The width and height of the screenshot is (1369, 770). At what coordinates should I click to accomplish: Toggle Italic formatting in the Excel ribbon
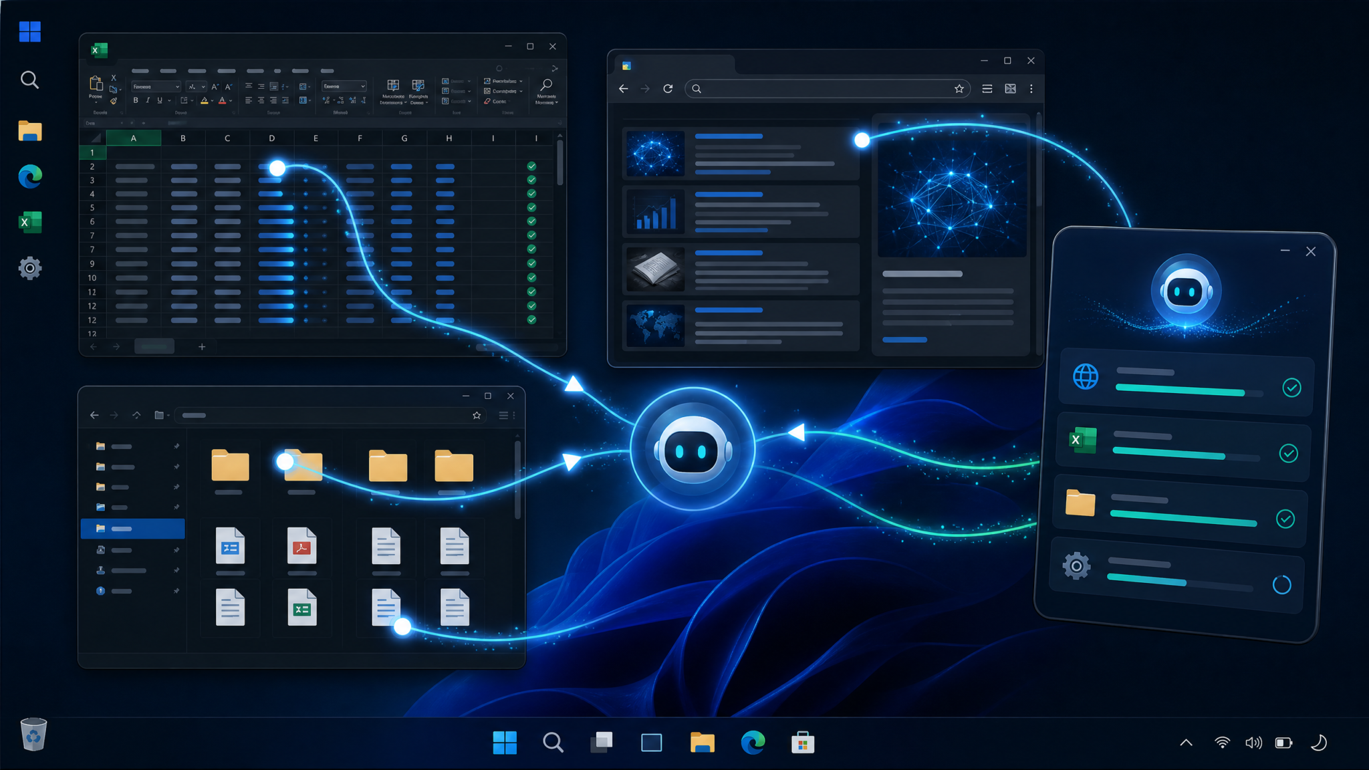click(x=148, y=100)
